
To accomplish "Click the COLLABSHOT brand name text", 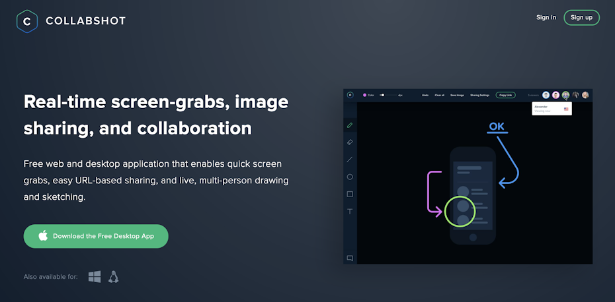I will point(85,21).
